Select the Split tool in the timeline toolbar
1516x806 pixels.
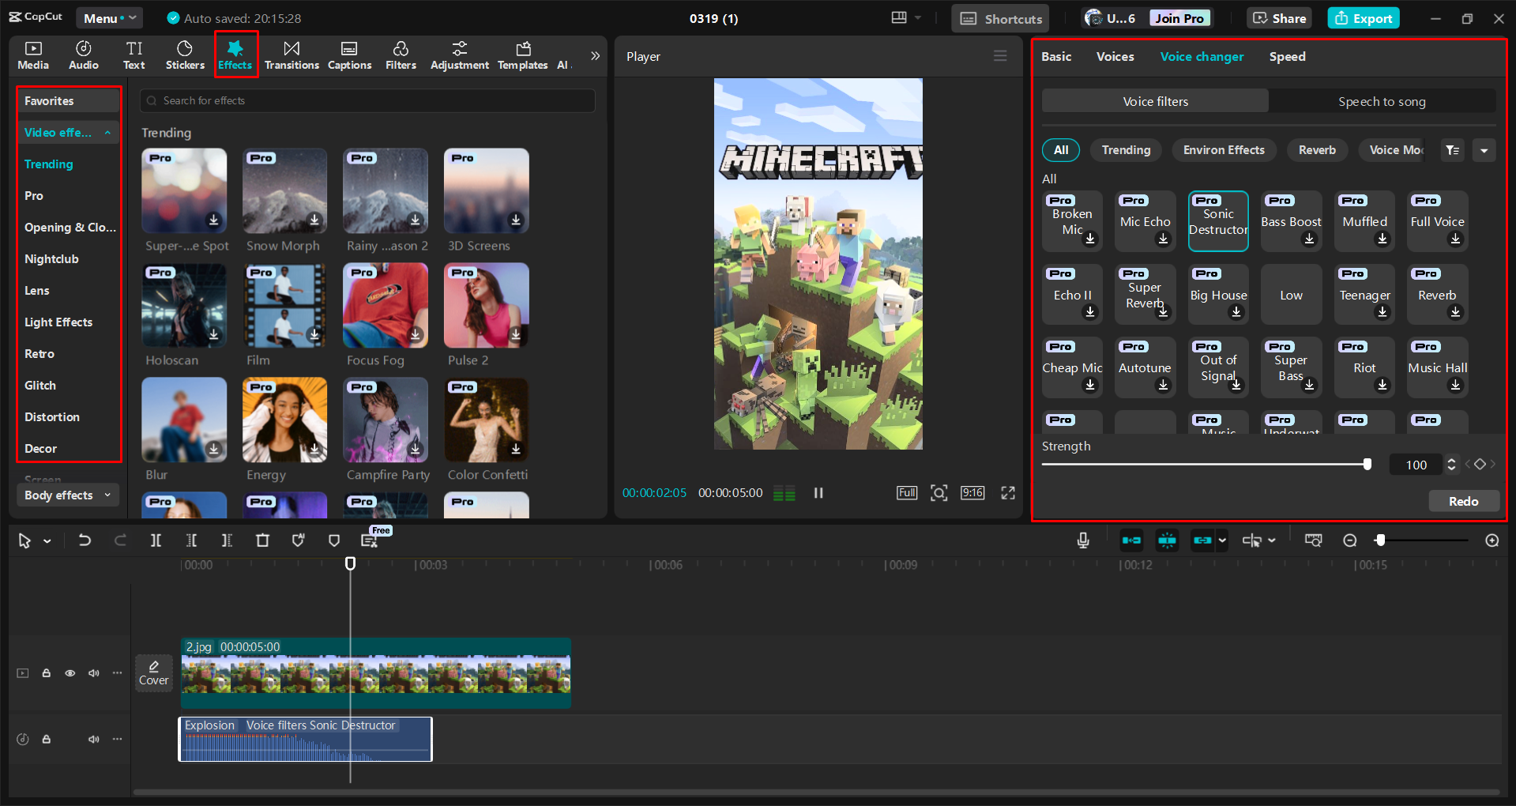(x=156, y=540)
